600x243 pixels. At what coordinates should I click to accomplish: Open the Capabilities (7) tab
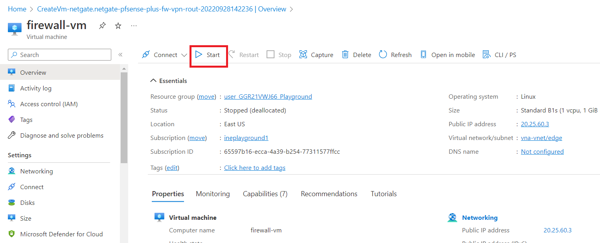[265, 194]
